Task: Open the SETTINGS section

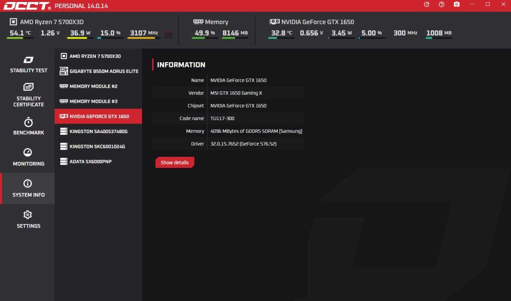Action: point(28,226)
